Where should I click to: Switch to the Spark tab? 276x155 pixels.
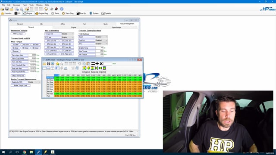click(106, 24)
